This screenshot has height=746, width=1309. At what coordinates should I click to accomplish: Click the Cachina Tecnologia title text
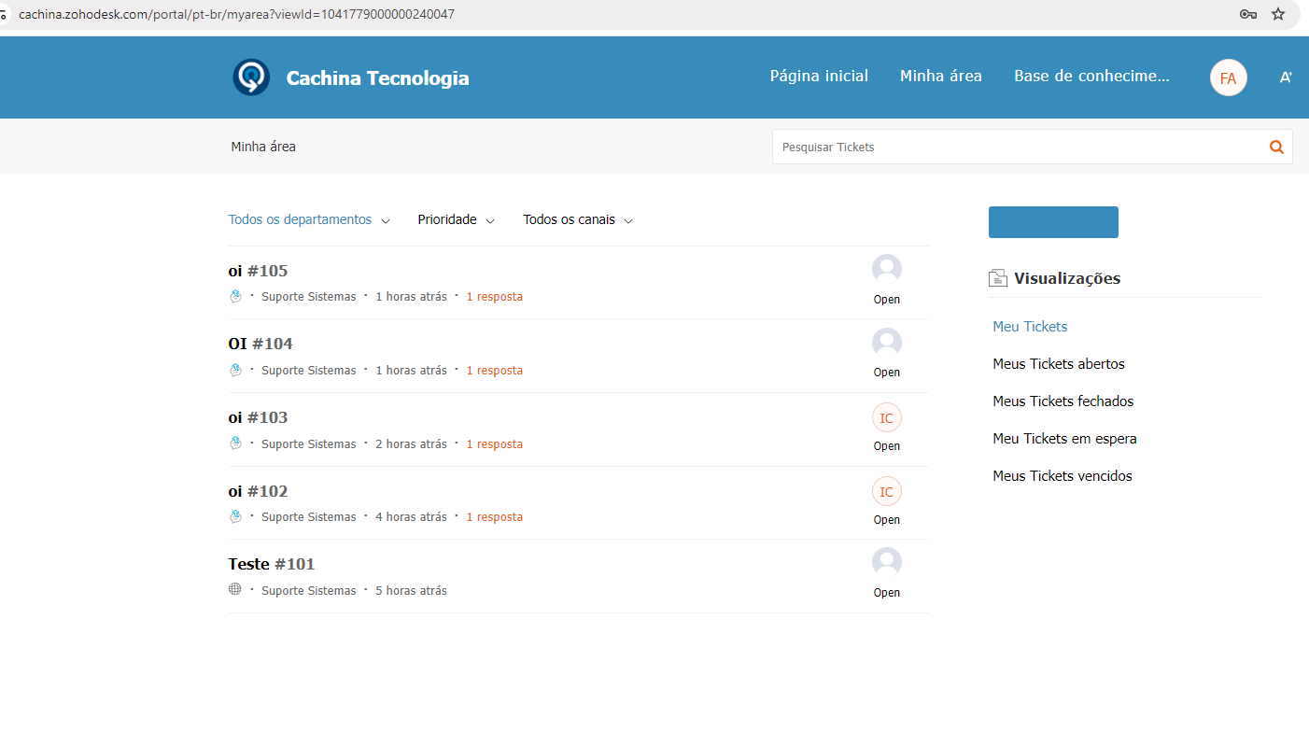(378, 78)
